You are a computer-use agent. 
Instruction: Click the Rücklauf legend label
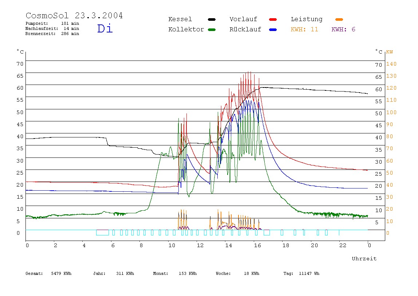tap(245, 30)
